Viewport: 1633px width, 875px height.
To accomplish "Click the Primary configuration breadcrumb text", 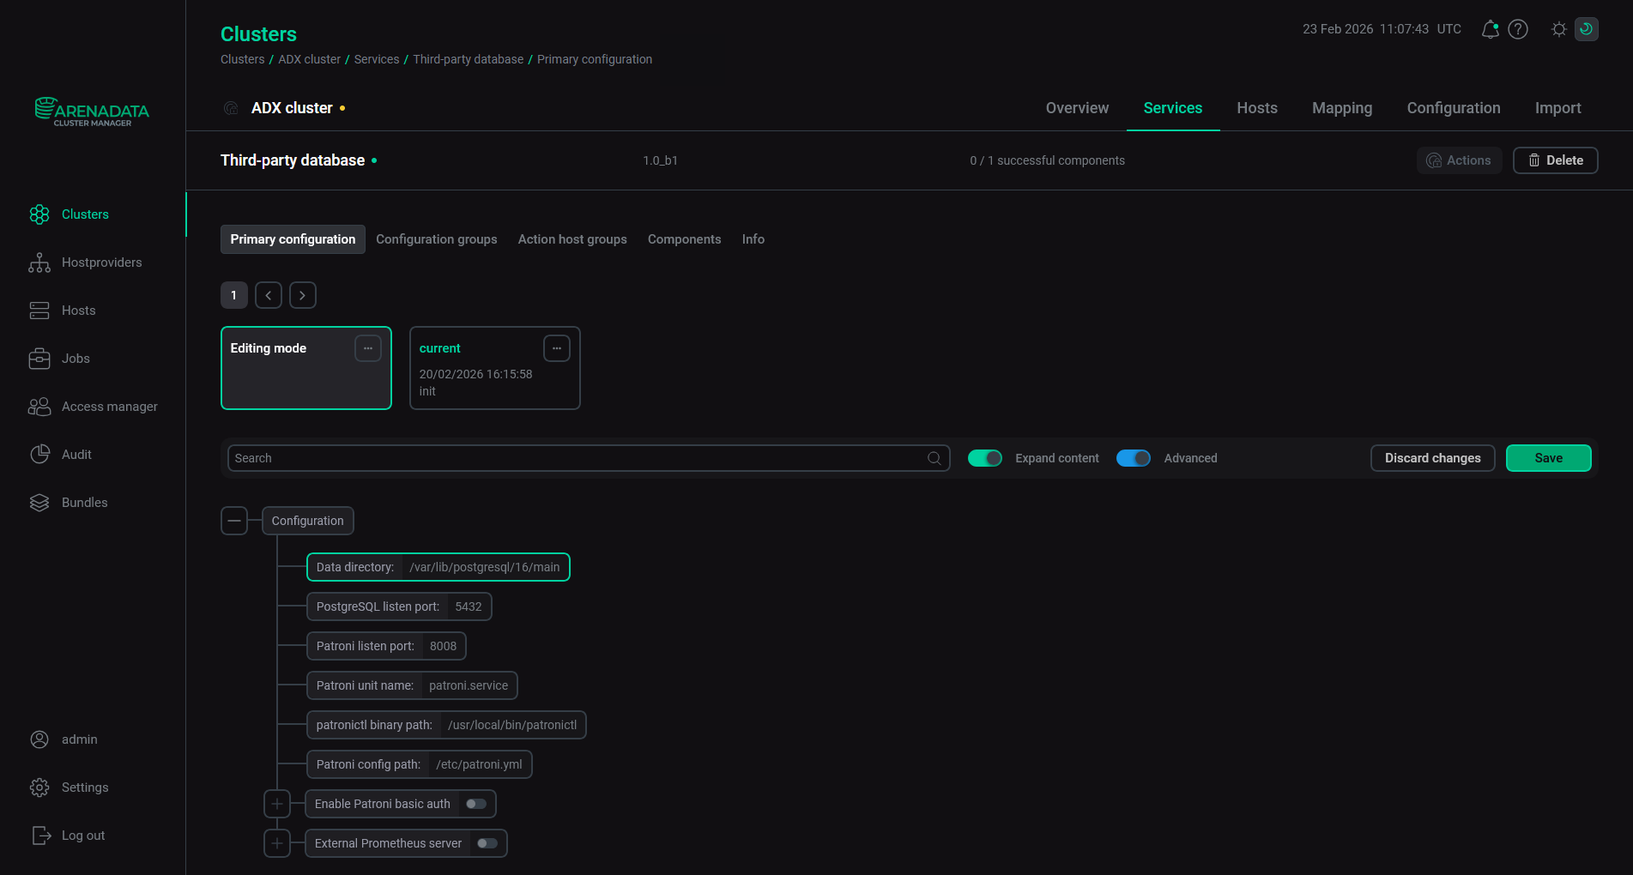I will click(x=595, y=59).
